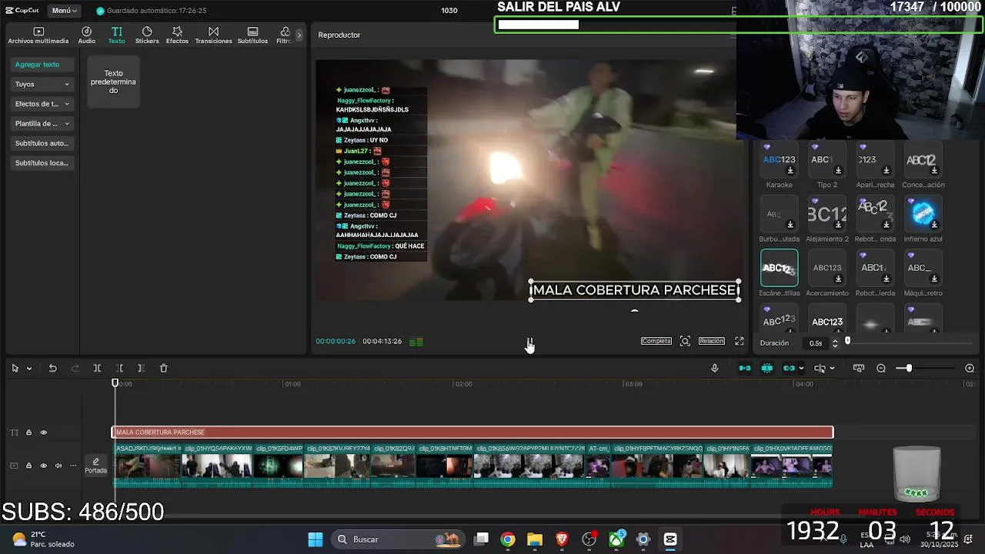This screenshot has height=554, width=985.
Task: Download the Tipo 2 animation
Action: [838, 171]
